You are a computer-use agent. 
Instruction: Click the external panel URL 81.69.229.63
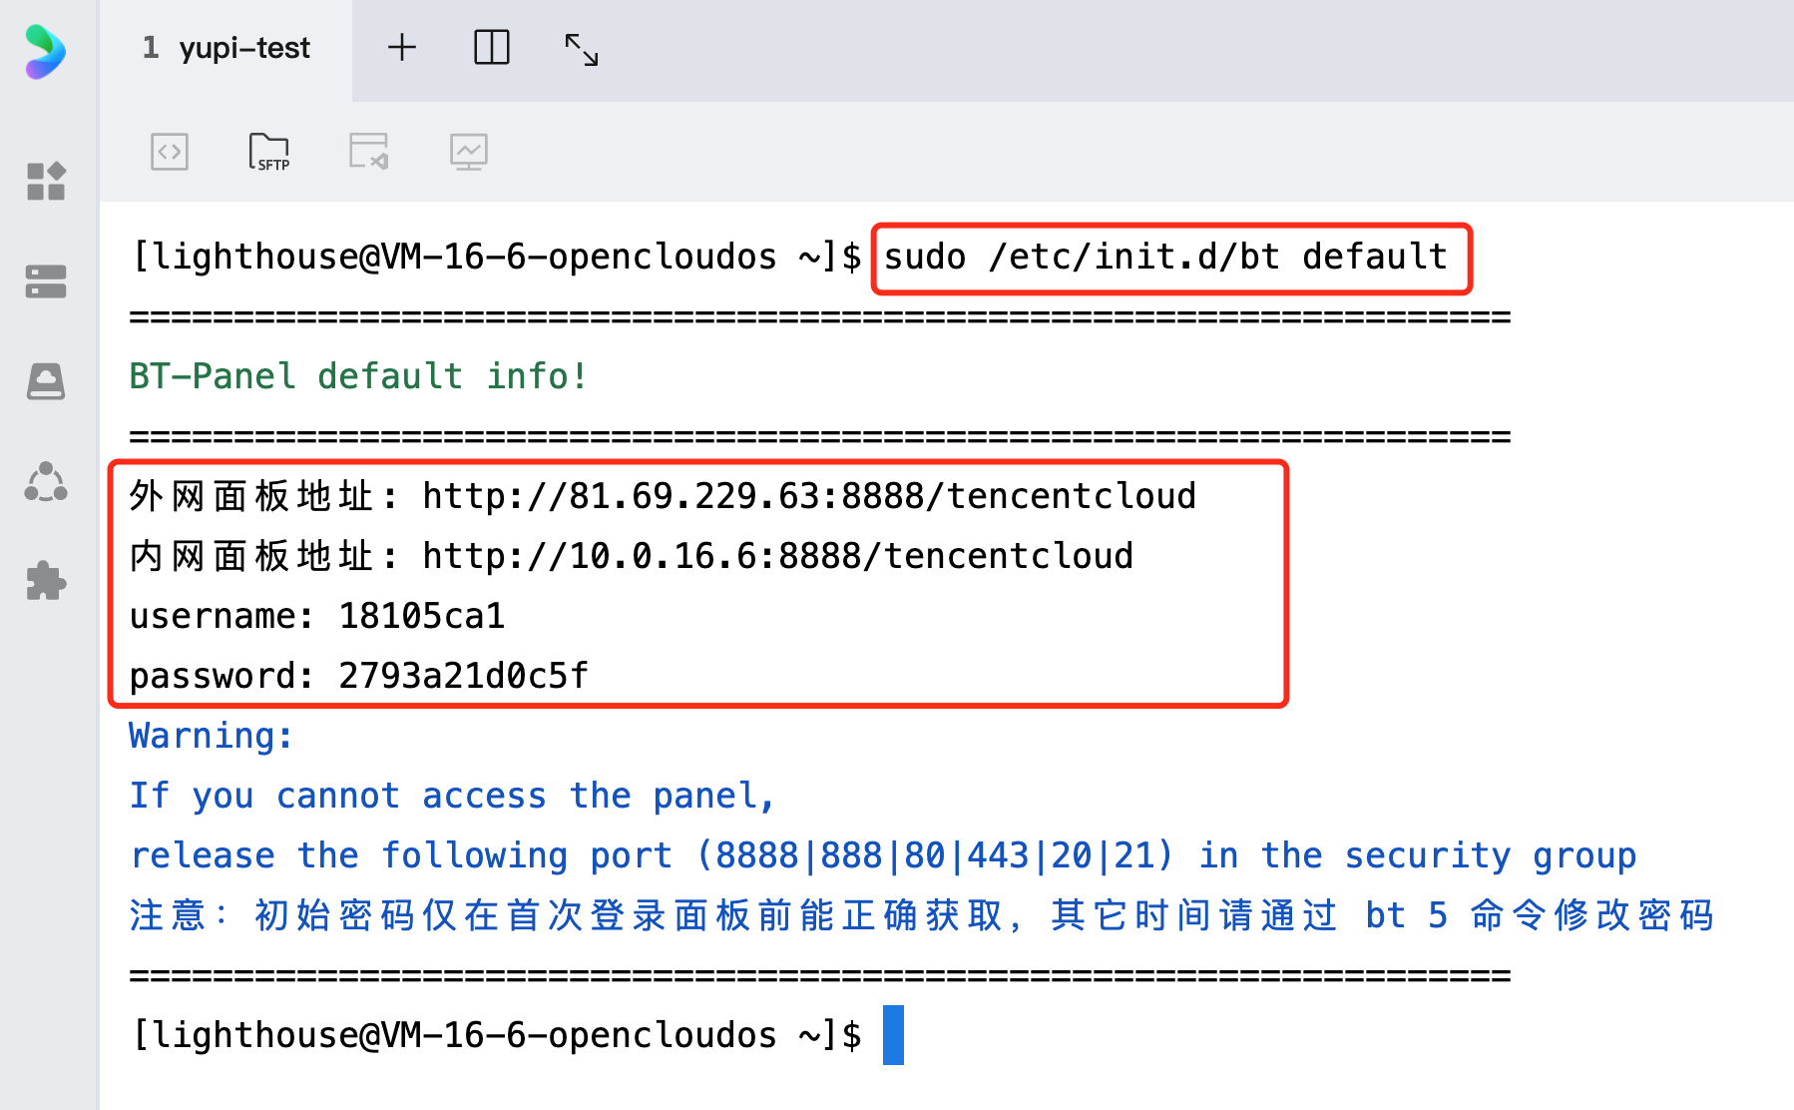(808, 496)
